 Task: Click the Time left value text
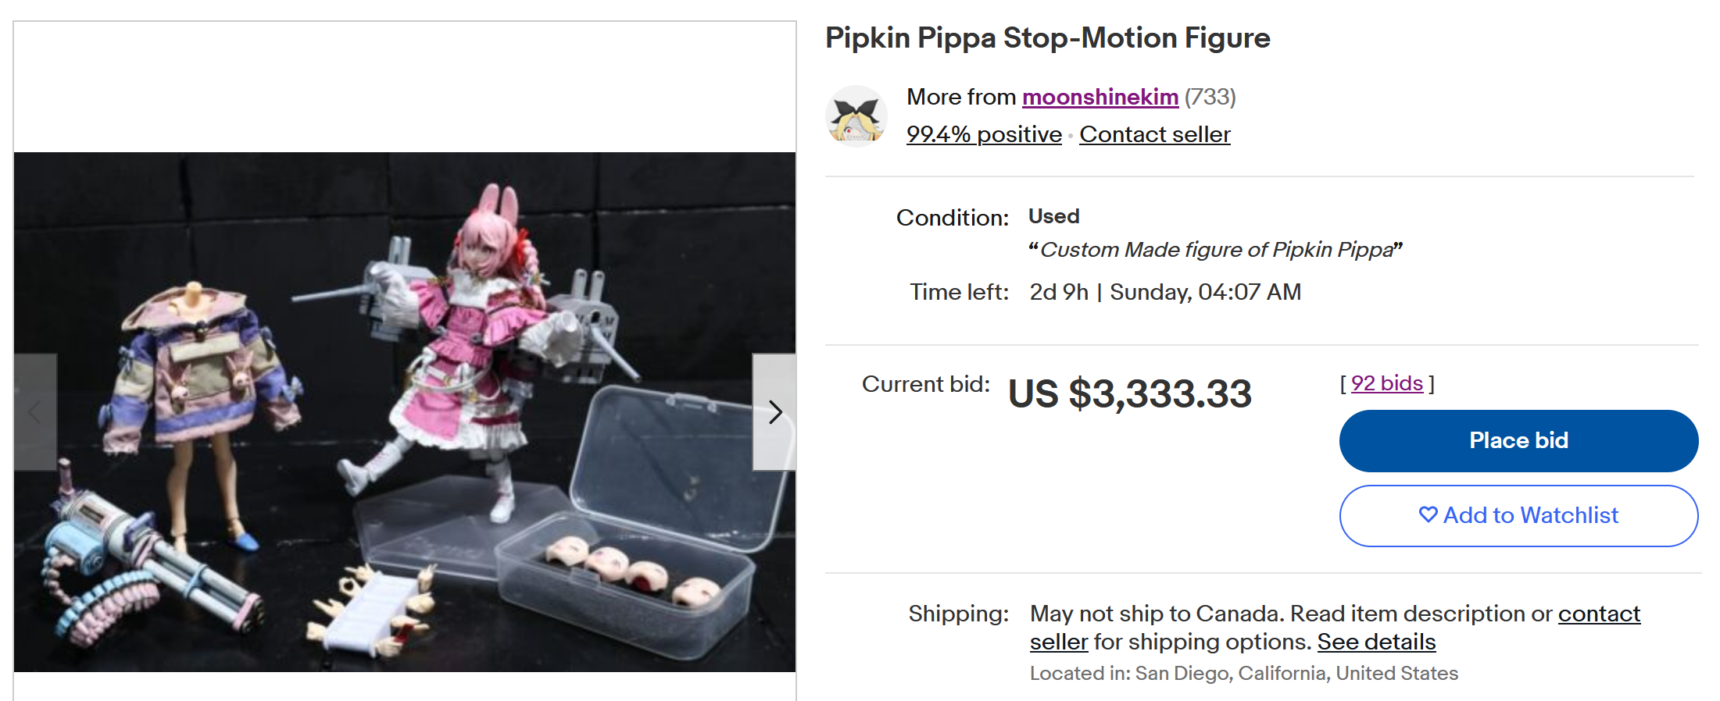(x=1165, y=292)
